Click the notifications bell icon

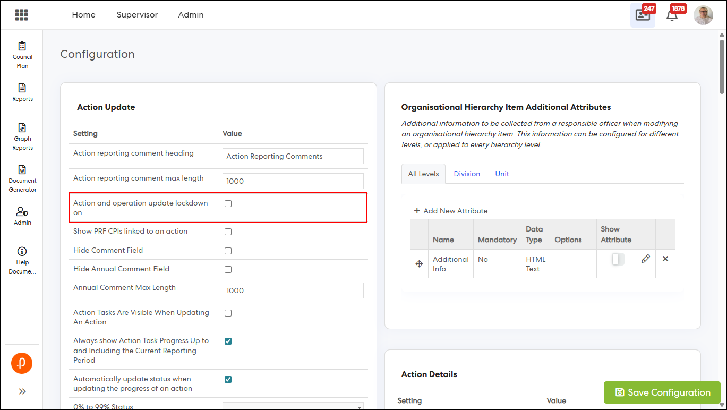[x=672, y=15]
